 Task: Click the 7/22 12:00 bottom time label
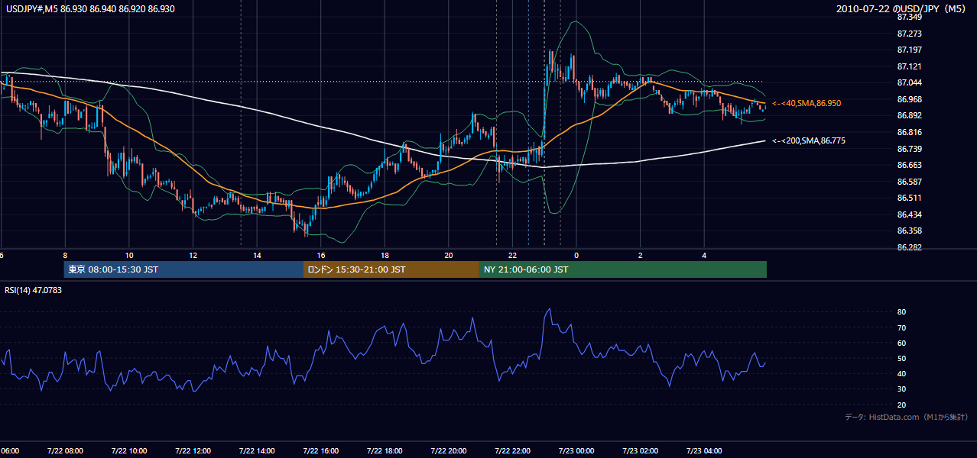pos(193,450)
